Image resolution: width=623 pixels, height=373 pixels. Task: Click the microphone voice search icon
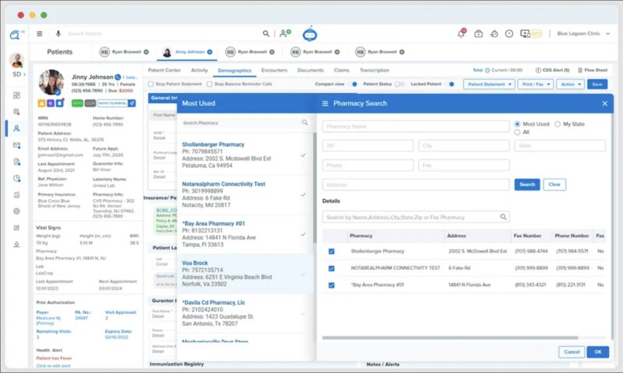[57, 33]
